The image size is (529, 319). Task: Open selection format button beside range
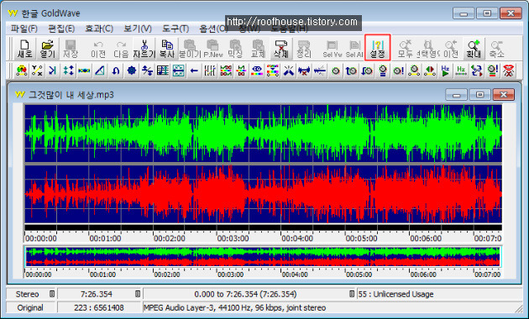click(352, 294)
